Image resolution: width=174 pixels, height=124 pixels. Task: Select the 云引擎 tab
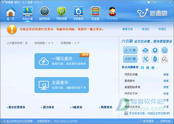130,50
